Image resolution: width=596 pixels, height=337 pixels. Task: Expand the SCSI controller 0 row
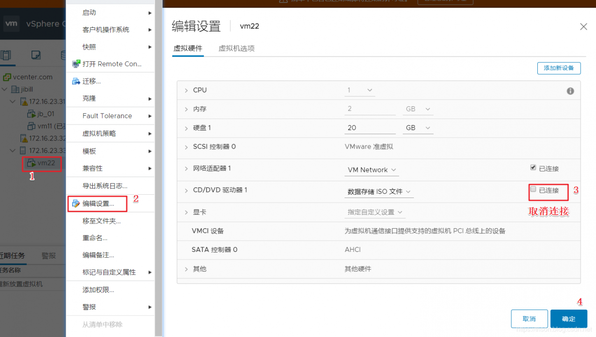coord(186,147)
